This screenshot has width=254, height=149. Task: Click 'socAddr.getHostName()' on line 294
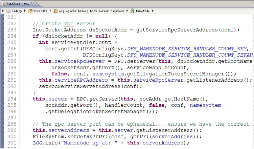[172, 99]
